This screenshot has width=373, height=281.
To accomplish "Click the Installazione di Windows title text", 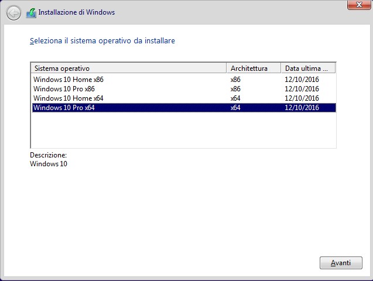I will (x=77, y=12).
